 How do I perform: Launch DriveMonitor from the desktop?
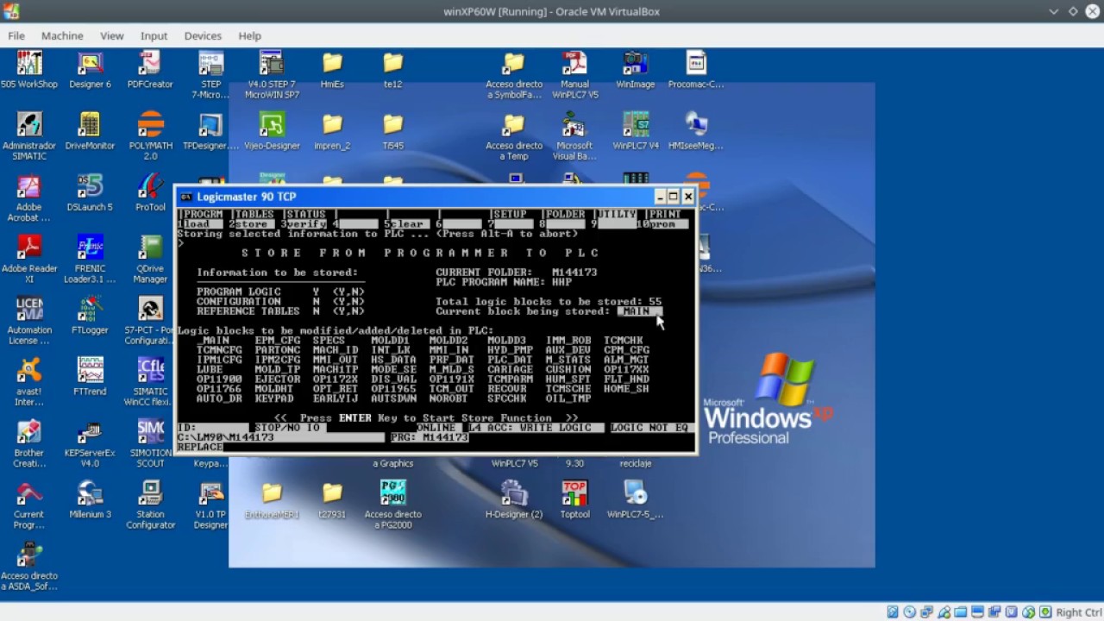[90, 131]
